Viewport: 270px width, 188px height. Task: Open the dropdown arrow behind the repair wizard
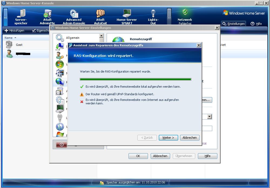coord(210,117)
